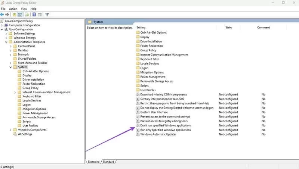Click the Forward arrow toolbar icon
The width and height of the screenshot is (299, 169).
pos(7,15)
